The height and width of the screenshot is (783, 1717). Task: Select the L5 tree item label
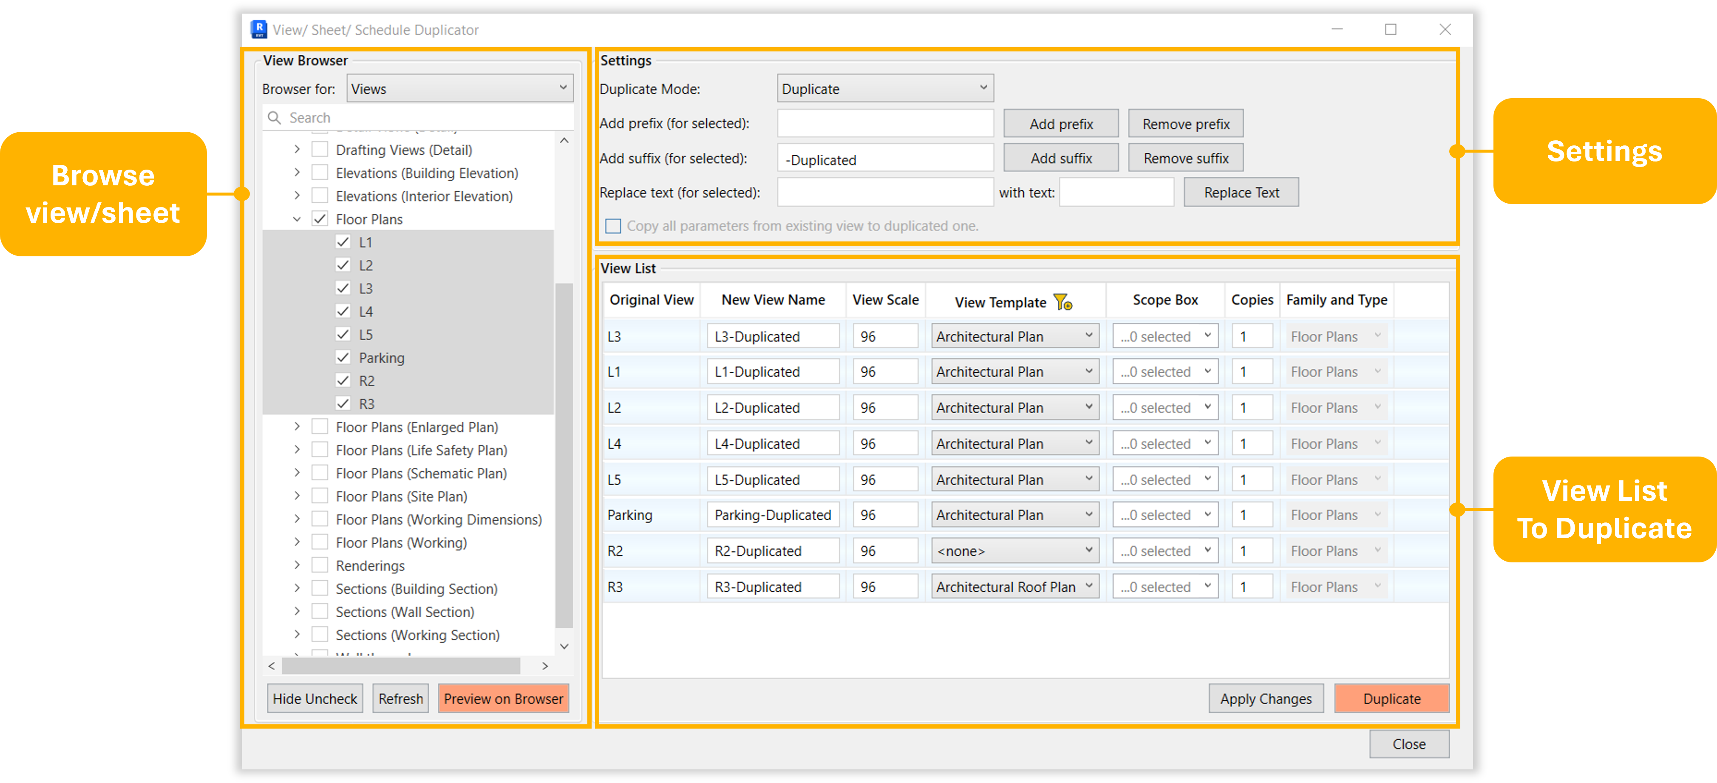click(365, 334)
